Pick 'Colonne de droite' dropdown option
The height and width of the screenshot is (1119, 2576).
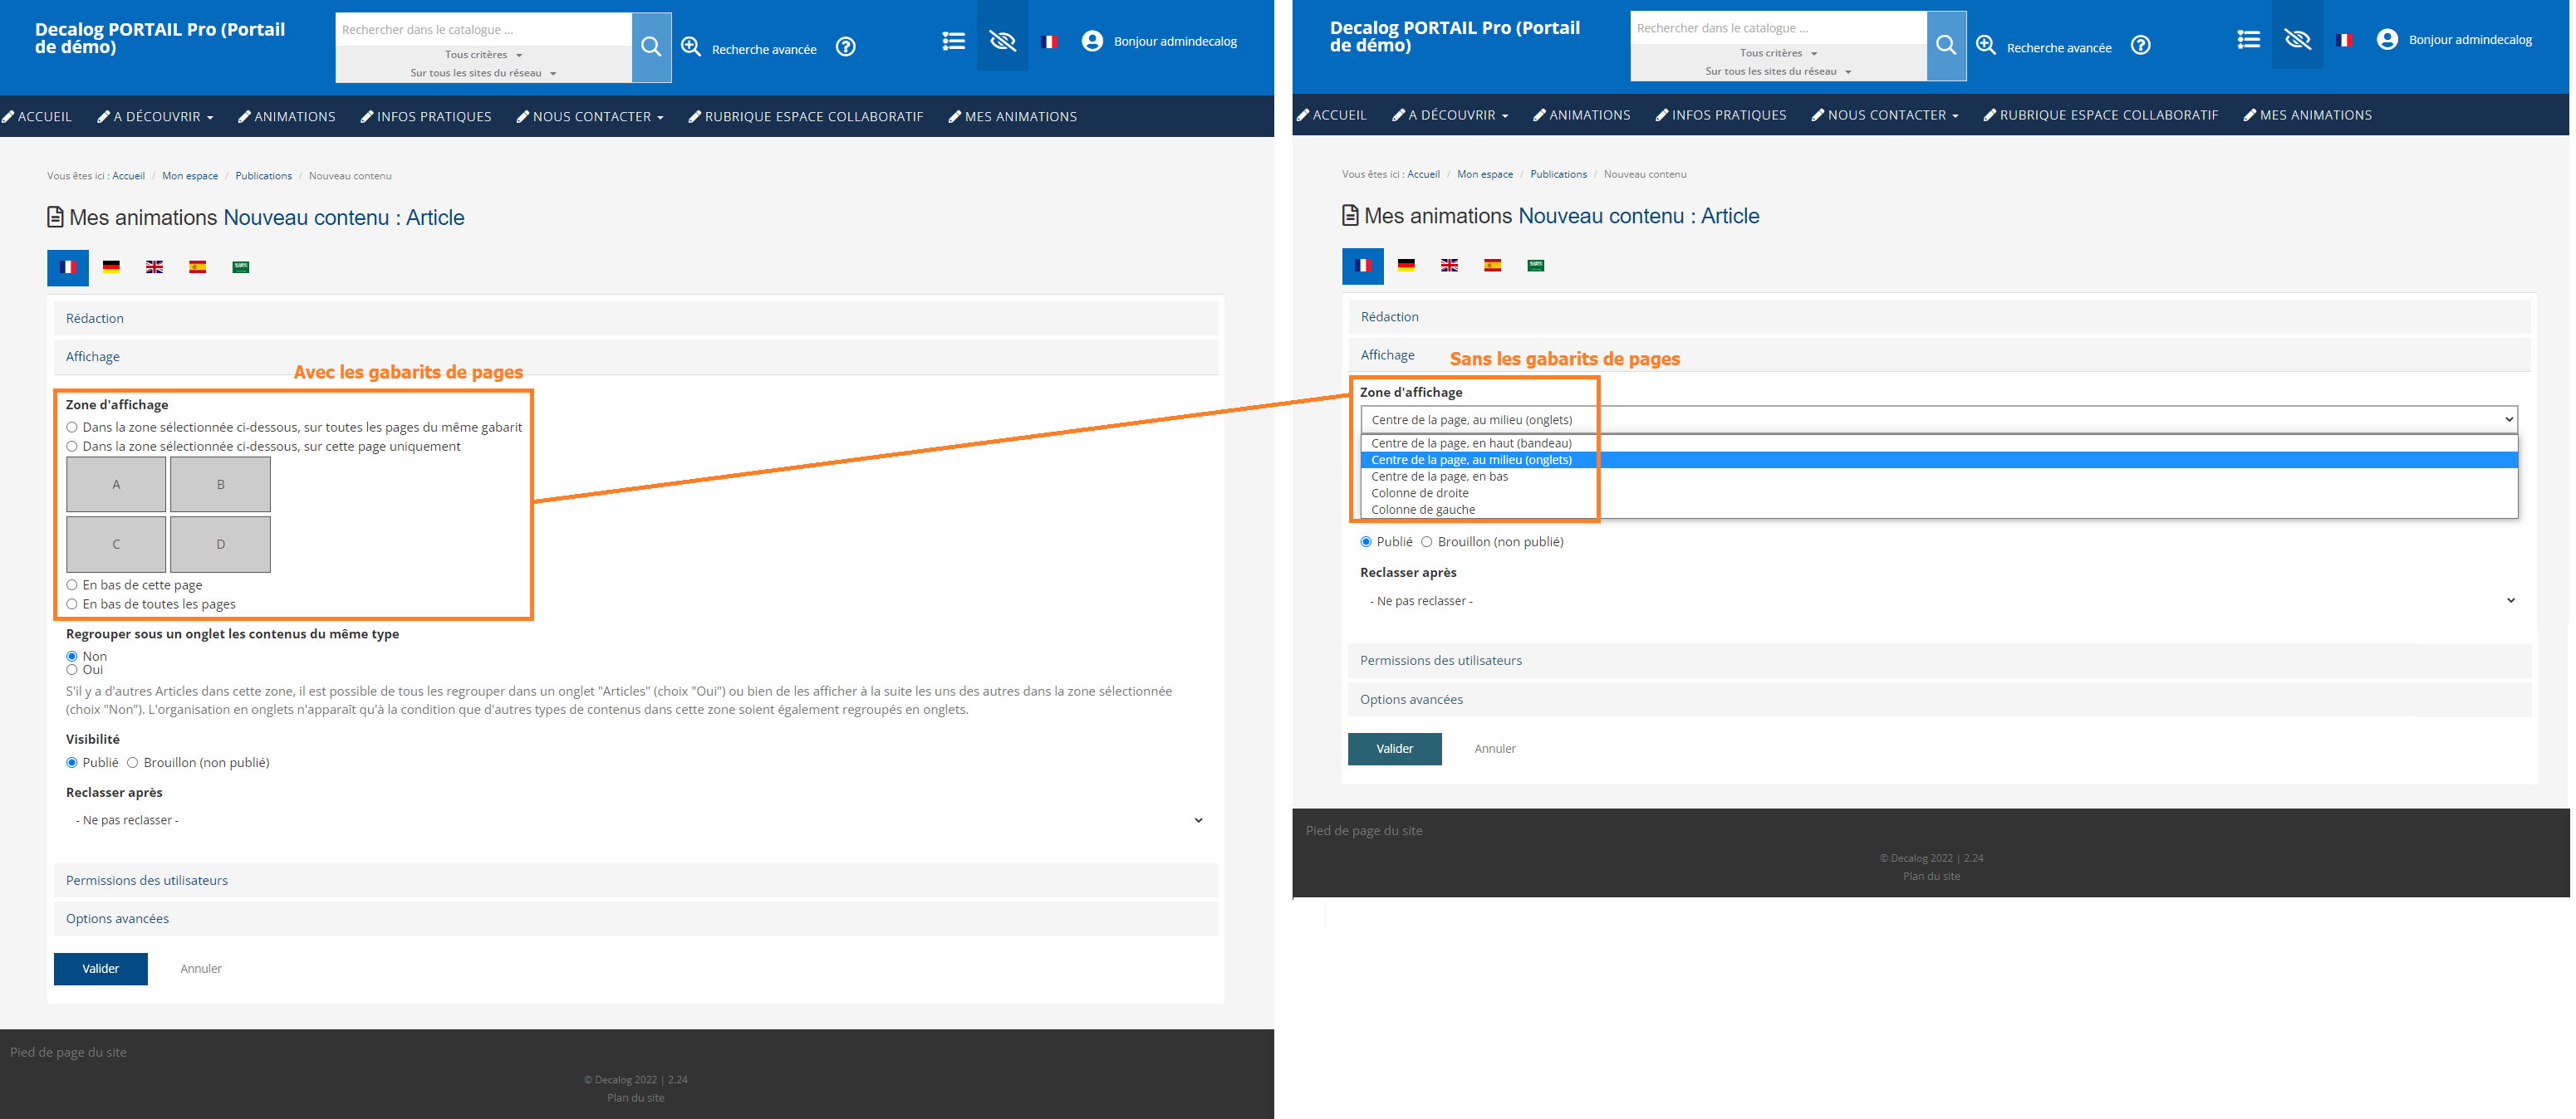1419,494
